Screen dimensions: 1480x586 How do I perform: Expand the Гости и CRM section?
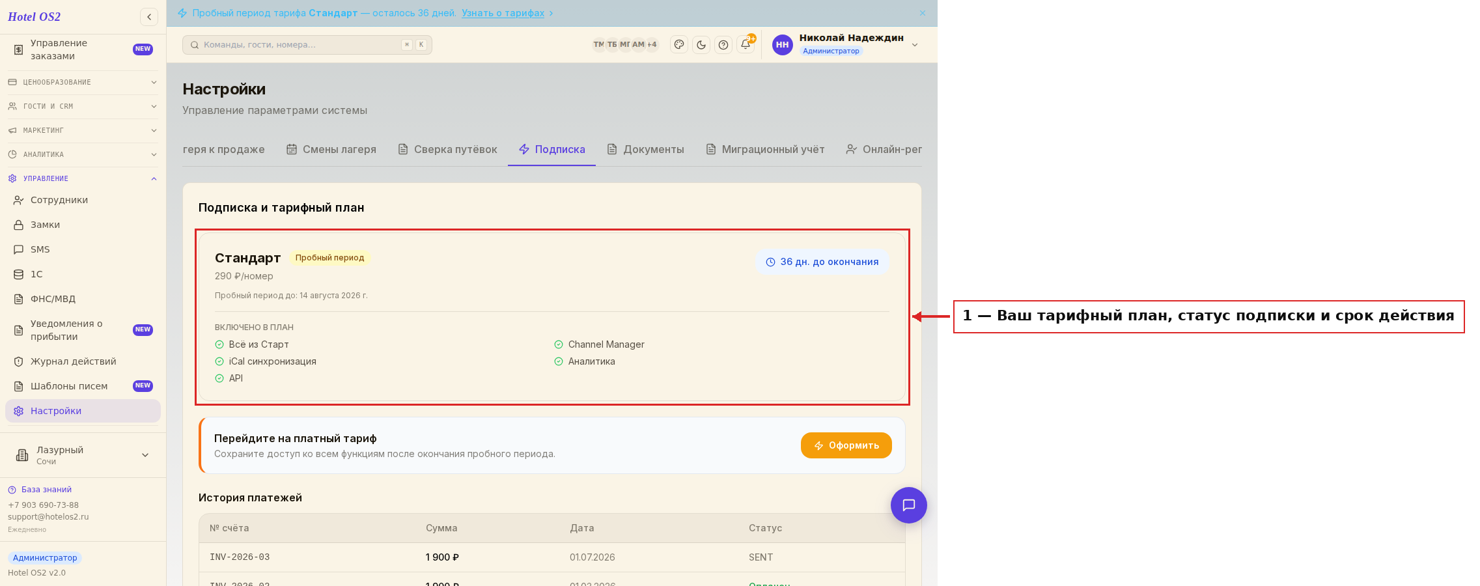coord(83,106)
